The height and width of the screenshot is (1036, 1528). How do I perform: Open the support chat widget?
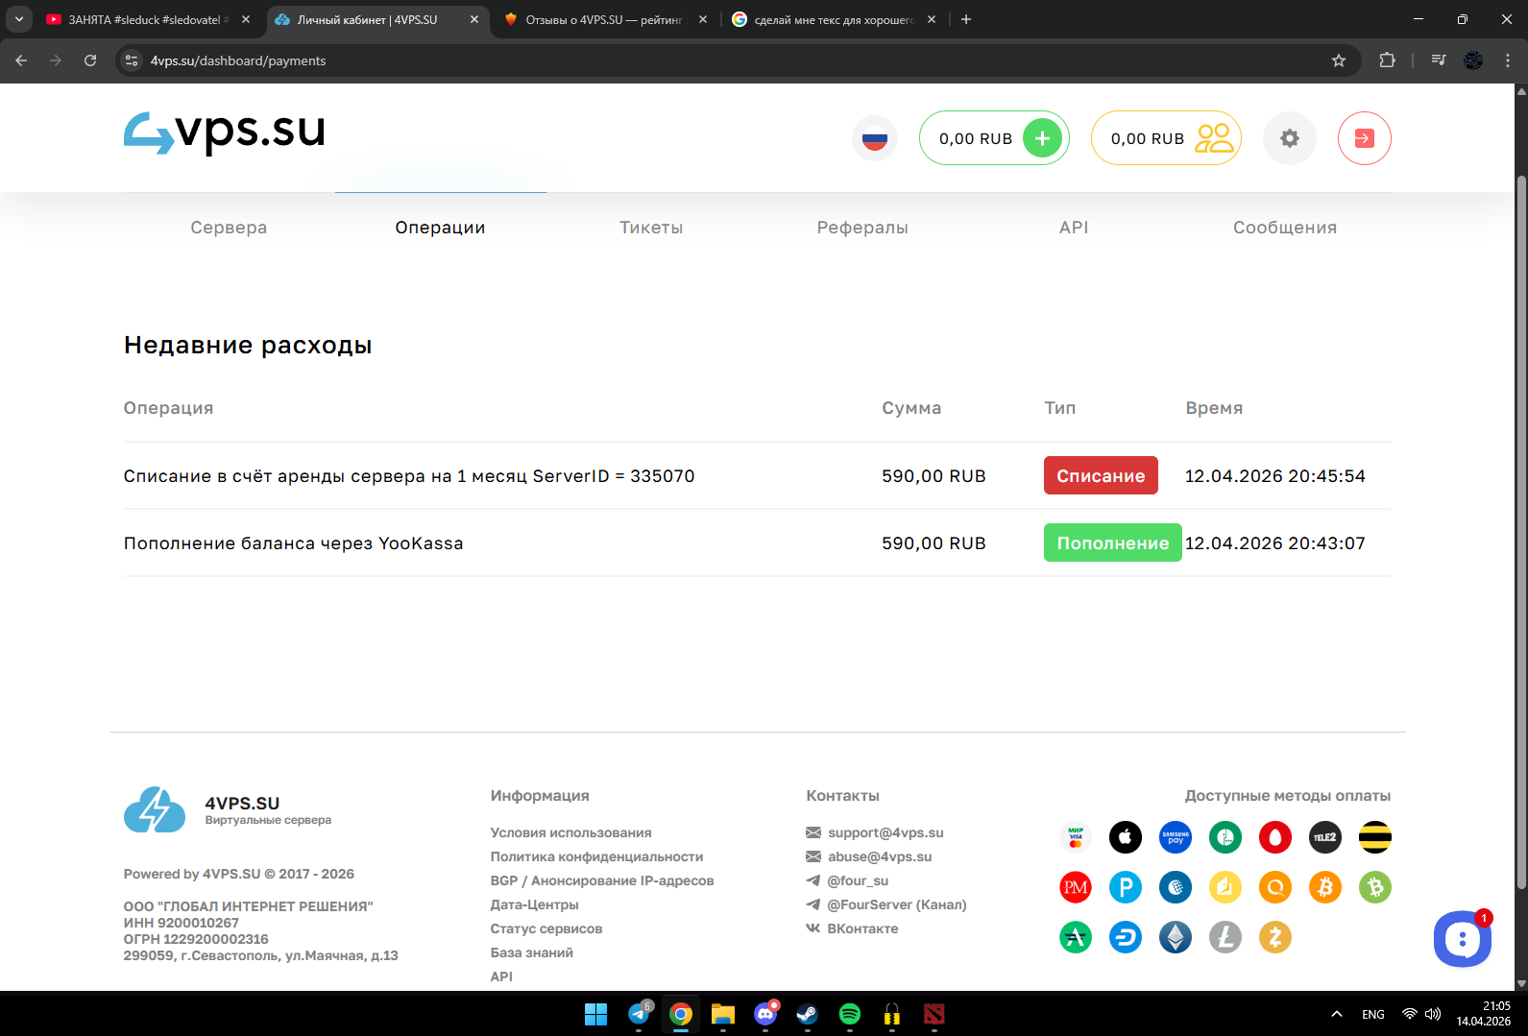1462,939
